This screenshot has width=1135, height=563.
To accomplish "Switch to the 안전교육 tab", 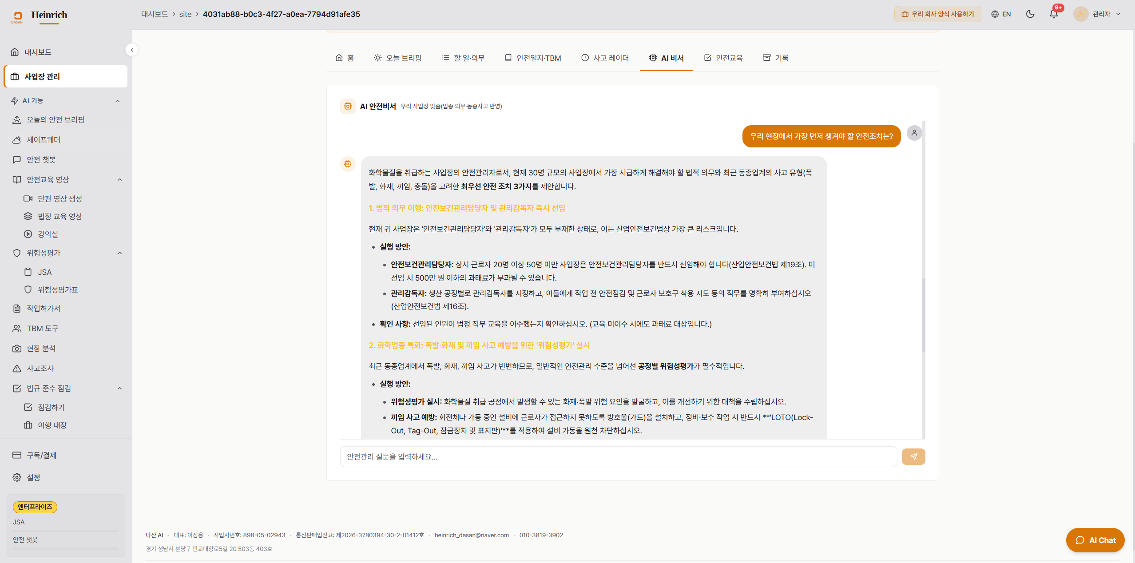I will [723, 58].
